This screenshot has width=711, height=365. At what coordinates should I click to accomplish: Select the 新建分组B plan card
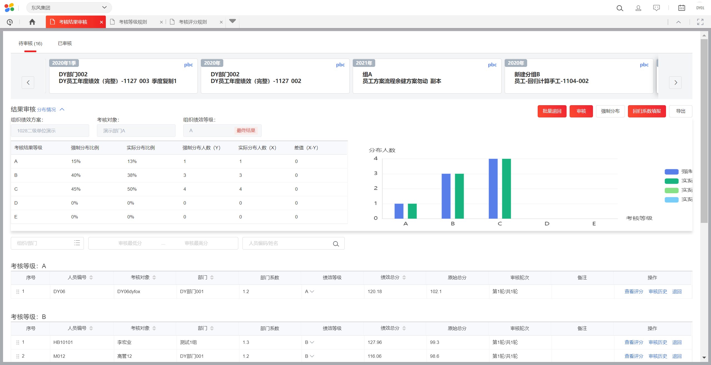pos(579,76)
